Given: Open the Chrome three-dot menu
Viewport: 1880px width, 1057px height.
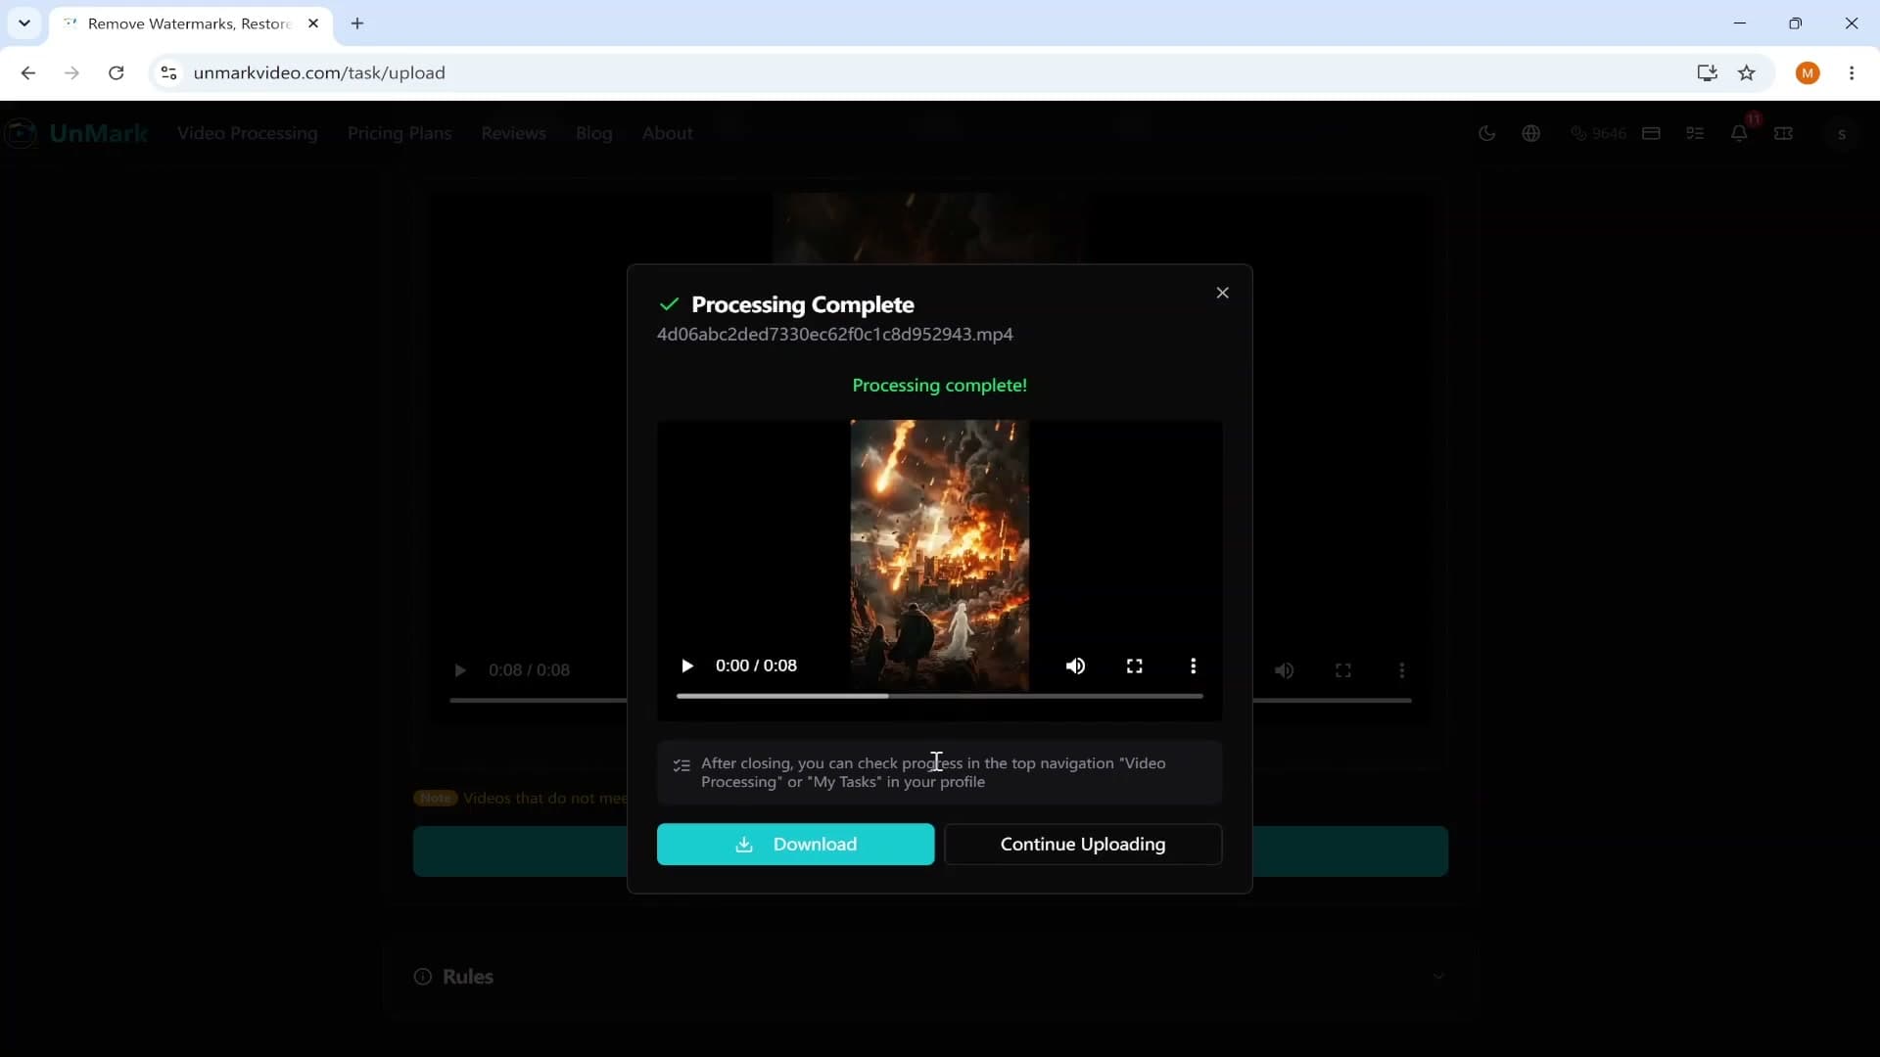Looking at the screenshot, I should tap(1852, 72).
